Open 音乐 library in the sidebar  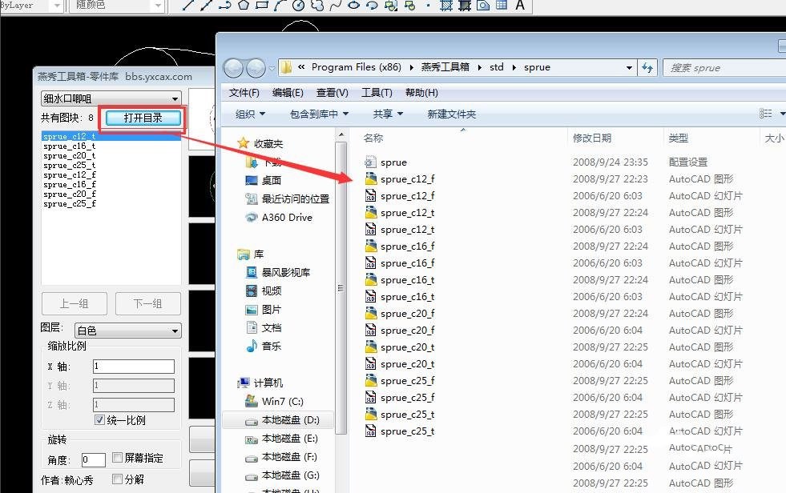point(271,346)
